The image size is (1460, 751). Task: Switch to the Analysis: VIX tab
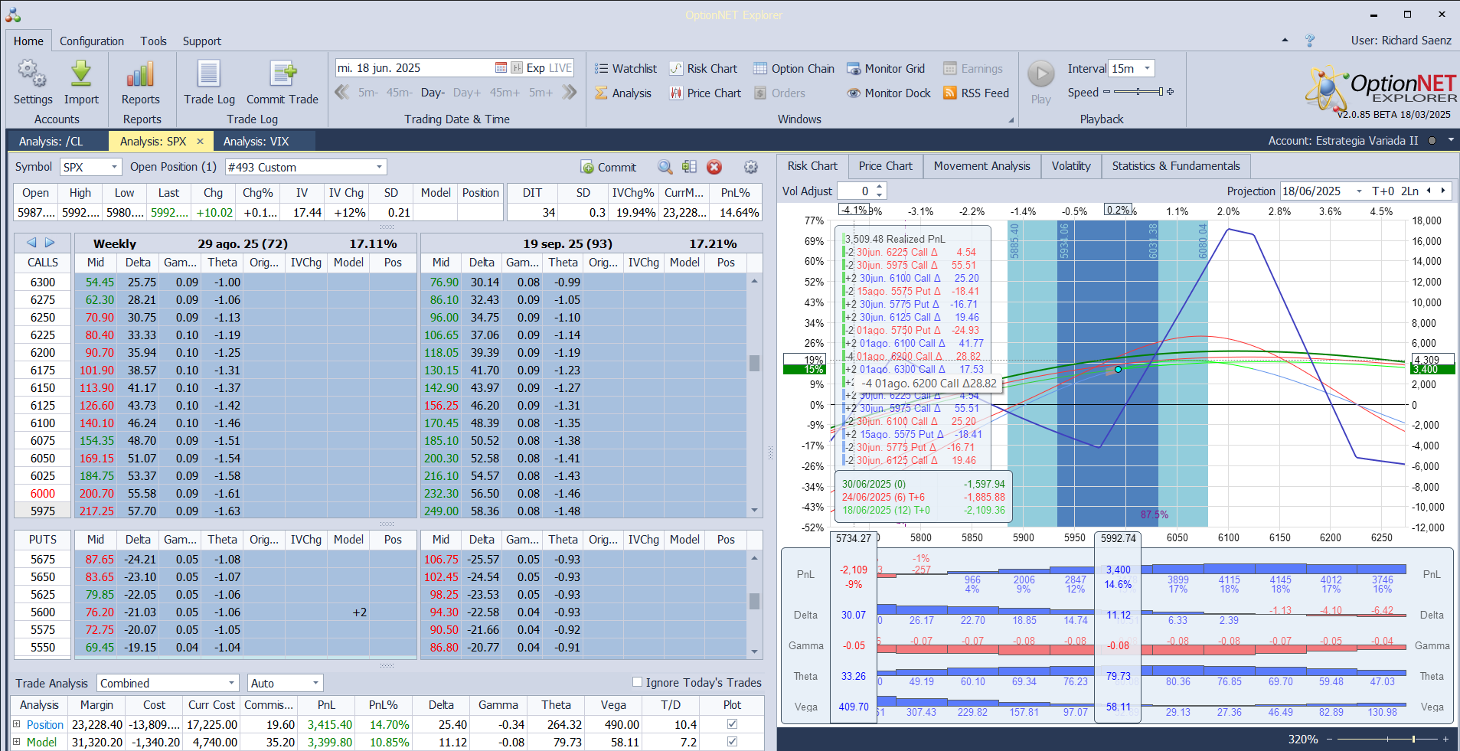tap(256, 141)
